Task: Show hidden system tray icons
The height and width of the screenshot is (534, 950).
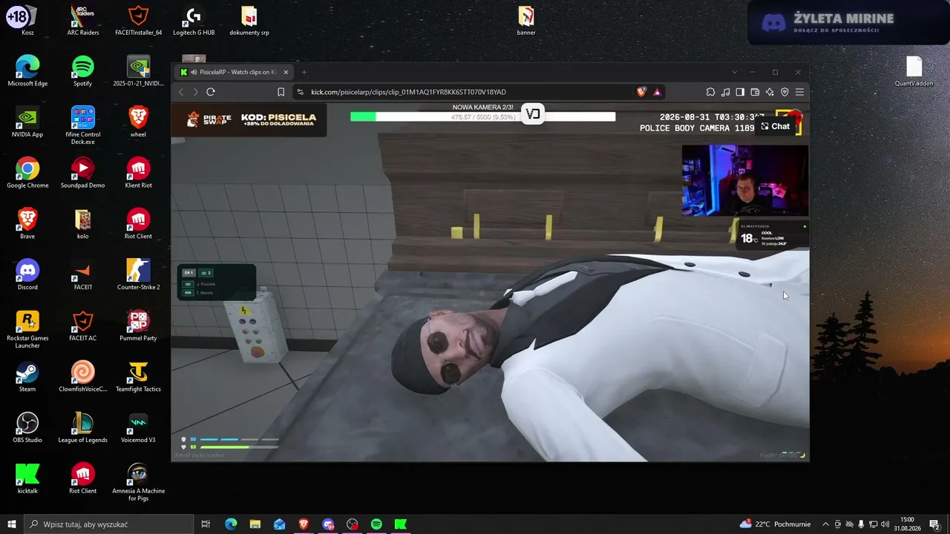Action: 825,524
